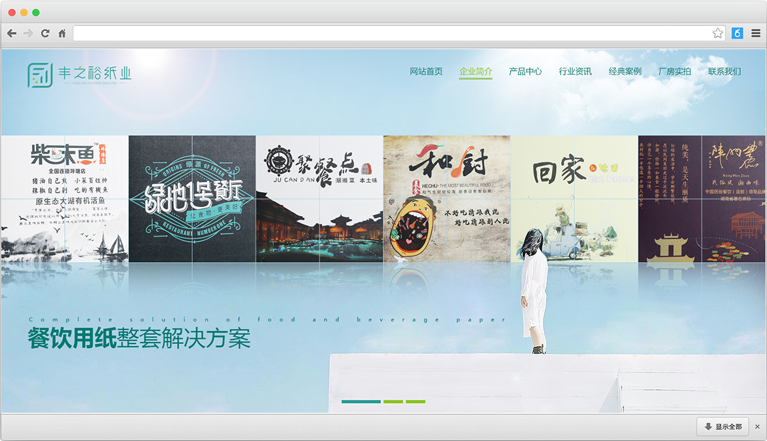This screenshot has width=767, height=441.
Task: Open 绿地1号餐厅 case thumbnail
Action: (192, 199)
